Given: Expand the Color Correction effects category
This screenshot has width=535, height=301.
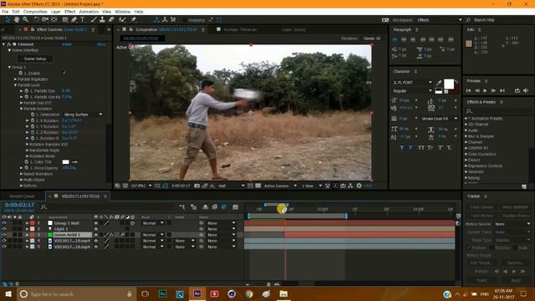Looking at the screenshot, I should pos(466,154).
